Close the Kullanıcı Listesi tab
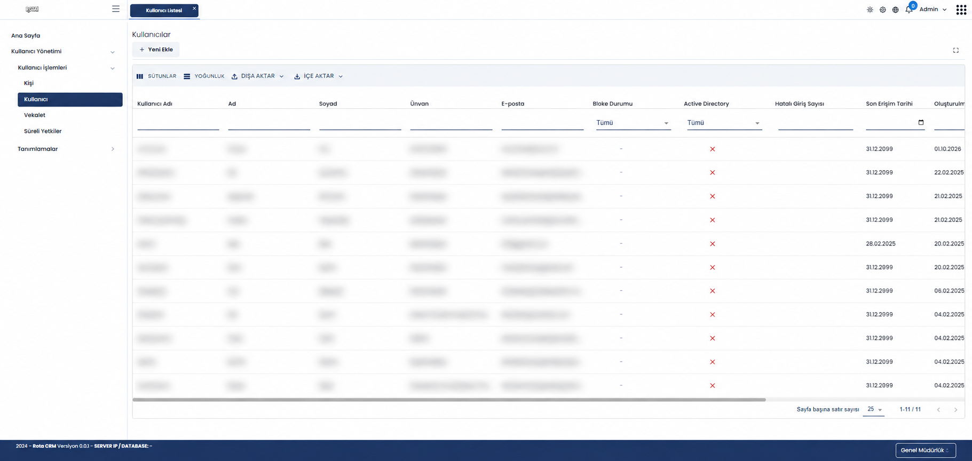972x461 pixels. click(194, 9)
